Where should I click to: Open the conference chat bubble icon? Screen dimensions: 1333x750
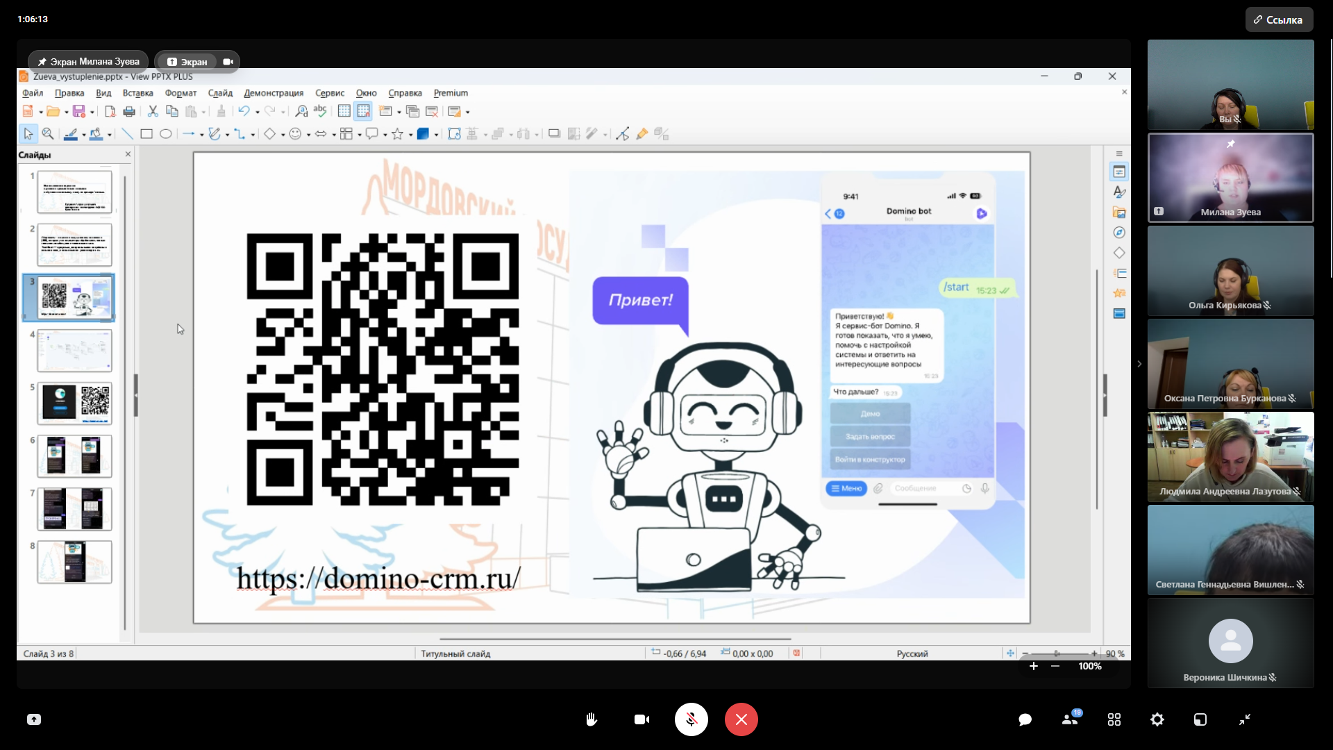1025,719
